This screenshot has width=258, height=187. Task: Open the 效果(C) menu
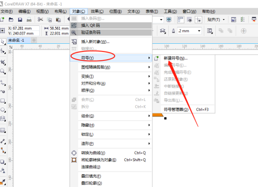pos(97,11)
